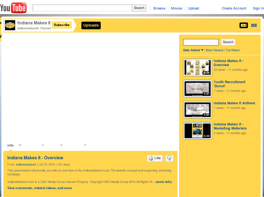Select the Flag icon tab
This screenshot has height=197, width=264.
click(x=85, y=145)
